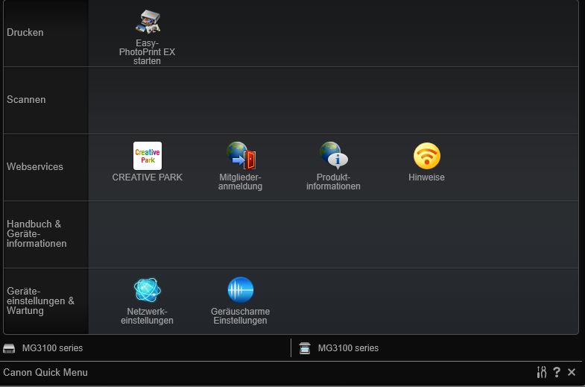Click the 'Produktinformationen' label text
585x387 pixels.
pos(333,182)
